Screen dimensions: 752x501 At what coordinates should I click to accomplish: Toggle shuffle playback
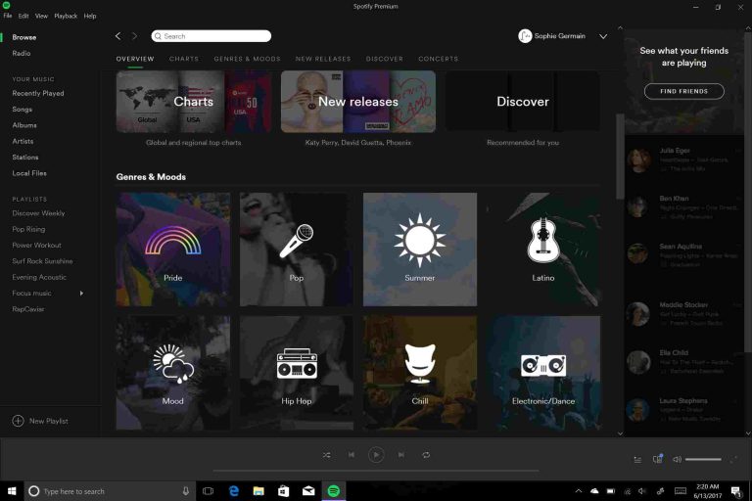click(x=327, y=455)
